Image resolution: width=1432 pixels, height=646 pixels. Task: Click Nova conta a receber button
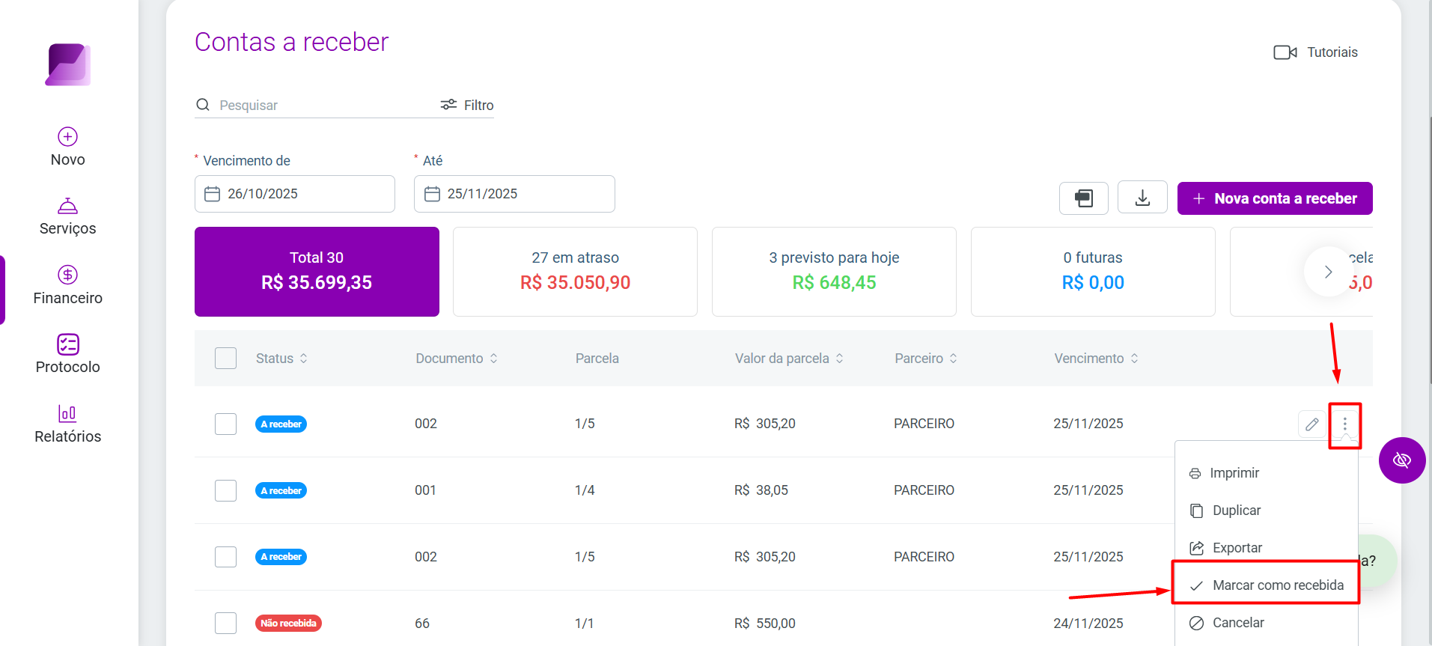[1275, 198]
